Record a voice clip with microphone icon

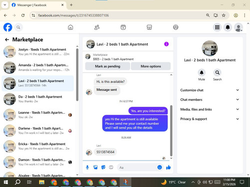[87, 168]
